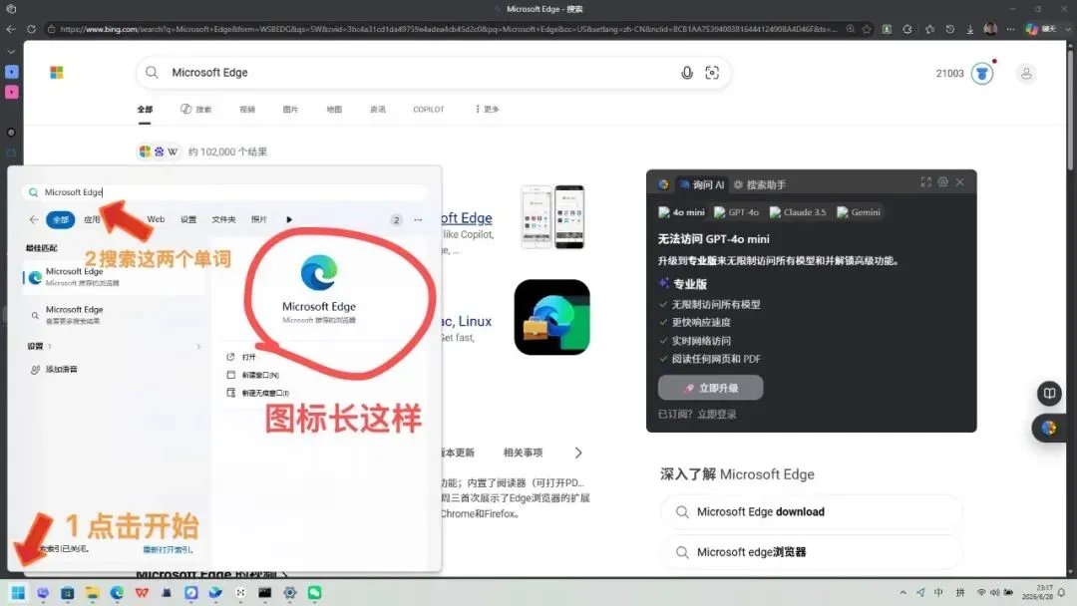Expand the AI panel with fullscreen icon

925,181
